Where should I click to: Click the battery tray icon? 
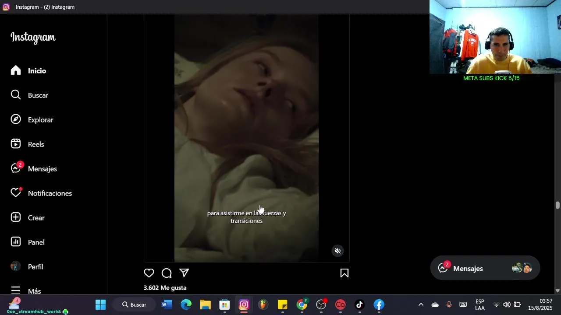[517, 304]
